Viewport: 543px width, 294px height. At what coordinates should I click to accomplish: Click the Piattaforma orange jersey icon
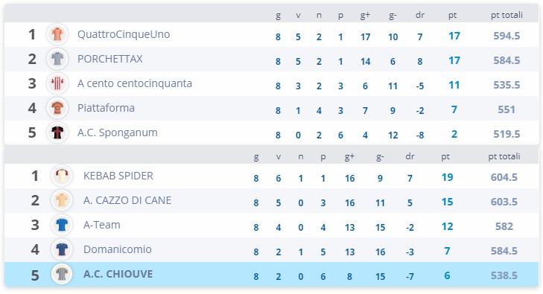(57, 108)
